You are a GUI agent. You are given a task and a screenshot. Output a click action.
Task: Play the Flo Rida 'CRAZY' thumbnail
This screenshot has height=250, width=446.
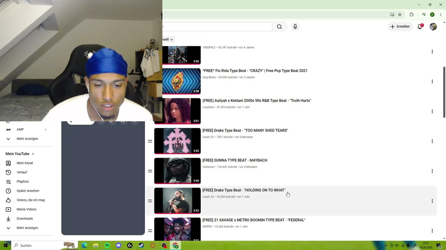pyautogui.click(x=182, y=81)
